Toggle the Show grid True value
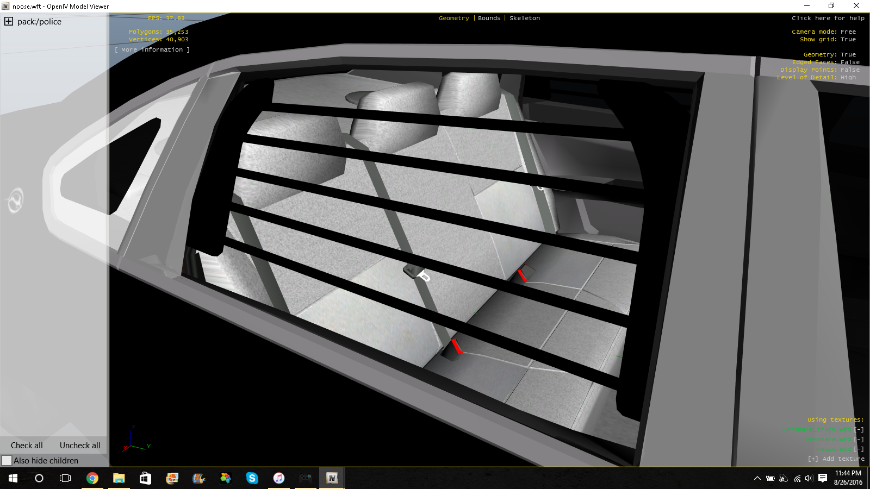The height and width of the screenshot is (489, 870). point(848,40)
